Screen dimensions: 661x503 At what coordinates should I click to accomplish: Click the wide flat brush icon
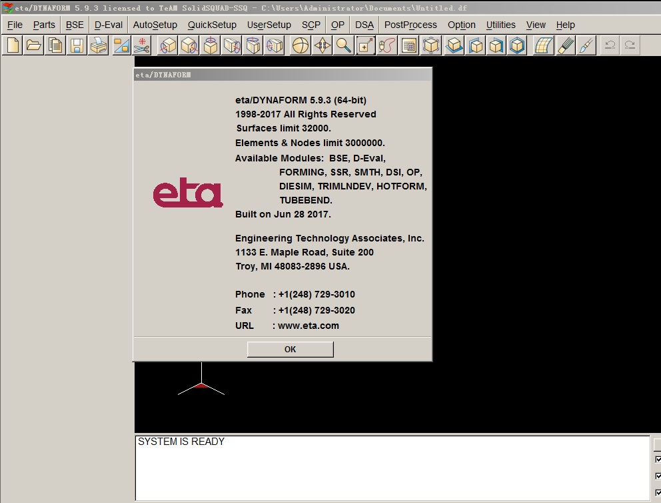point(565,45)
